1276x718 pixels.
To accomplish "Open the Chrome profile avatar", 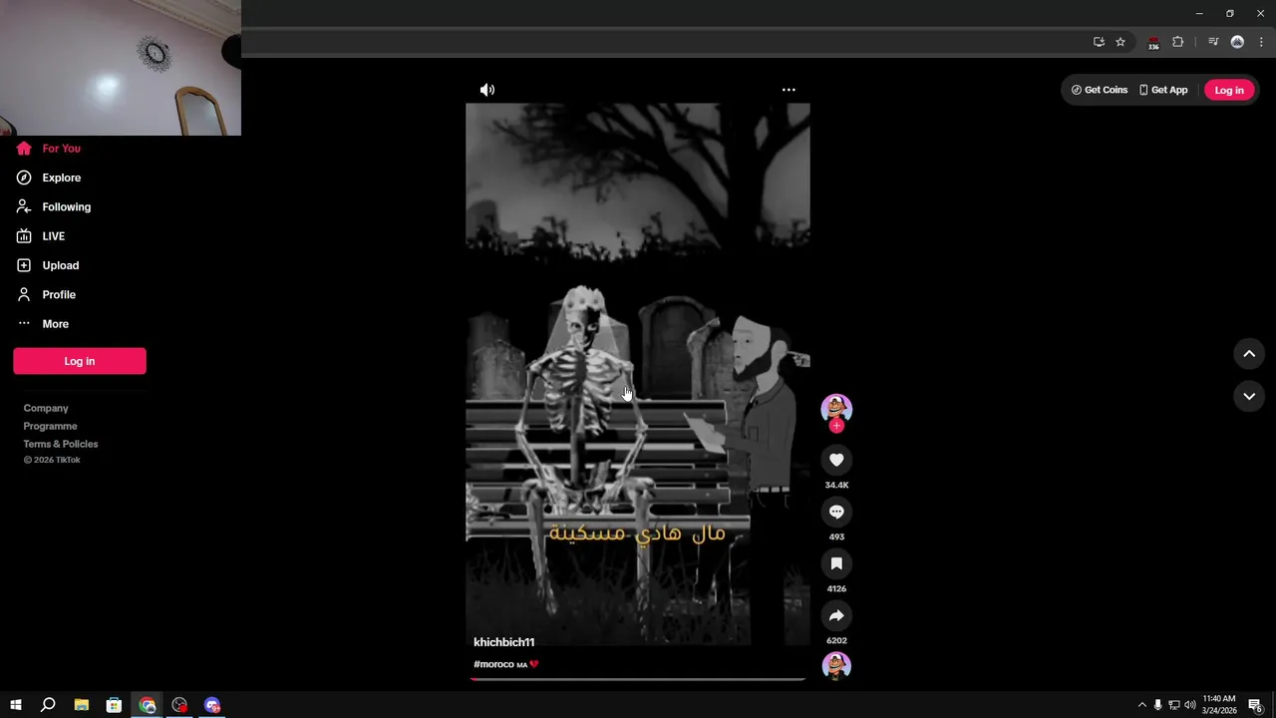I will (x=1237, y=42).
